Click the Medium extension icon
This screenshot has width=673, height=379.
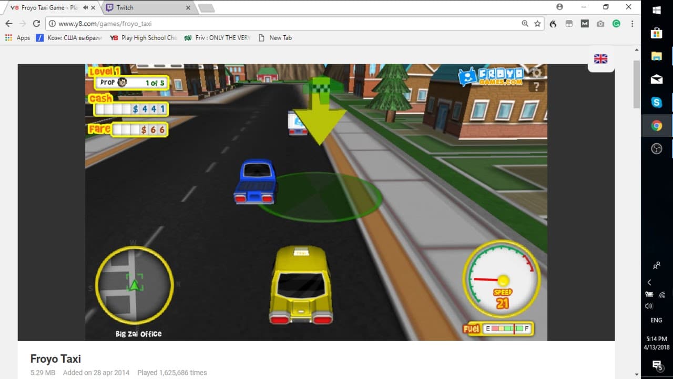[x=584, y=24]
